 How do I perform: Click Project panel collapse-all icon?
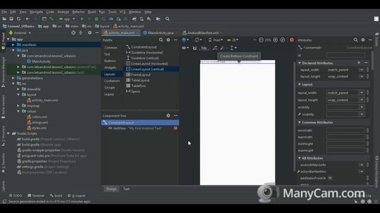click(81, 33)
